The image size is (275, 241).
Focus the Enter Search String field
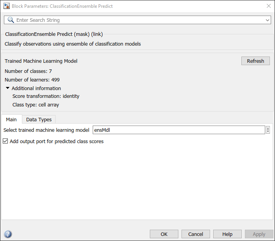[x=137, y=20]
